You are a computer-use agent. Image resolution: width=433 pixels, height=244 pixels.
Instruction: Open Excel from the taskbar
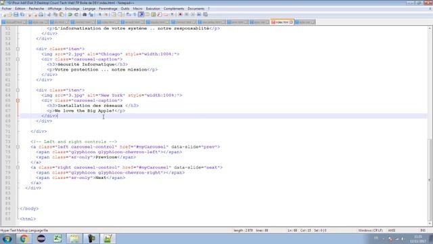[x=58, y=239]
